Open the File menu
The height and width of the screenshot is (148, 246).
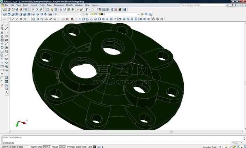click(x=7, y=5)
